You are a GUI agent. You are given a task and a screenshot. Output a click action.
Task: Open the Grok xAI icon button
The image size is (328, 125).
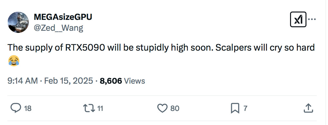pyautogui.click(x=298, y=19)
